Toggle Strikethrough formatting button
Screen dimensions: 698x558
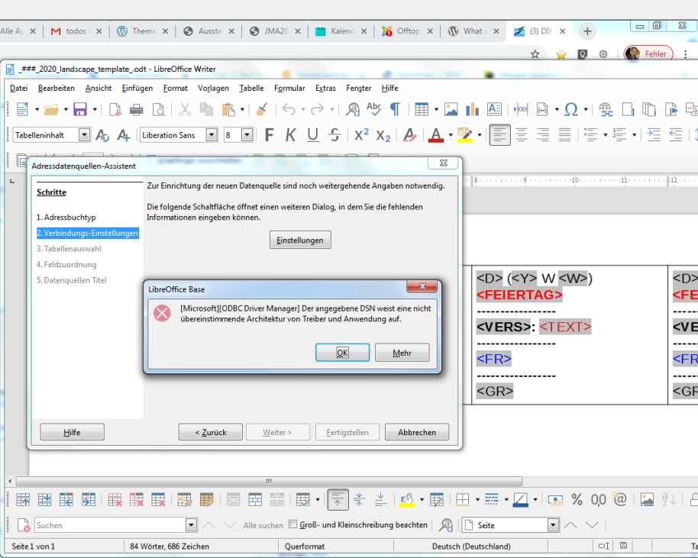coord(334,135)
